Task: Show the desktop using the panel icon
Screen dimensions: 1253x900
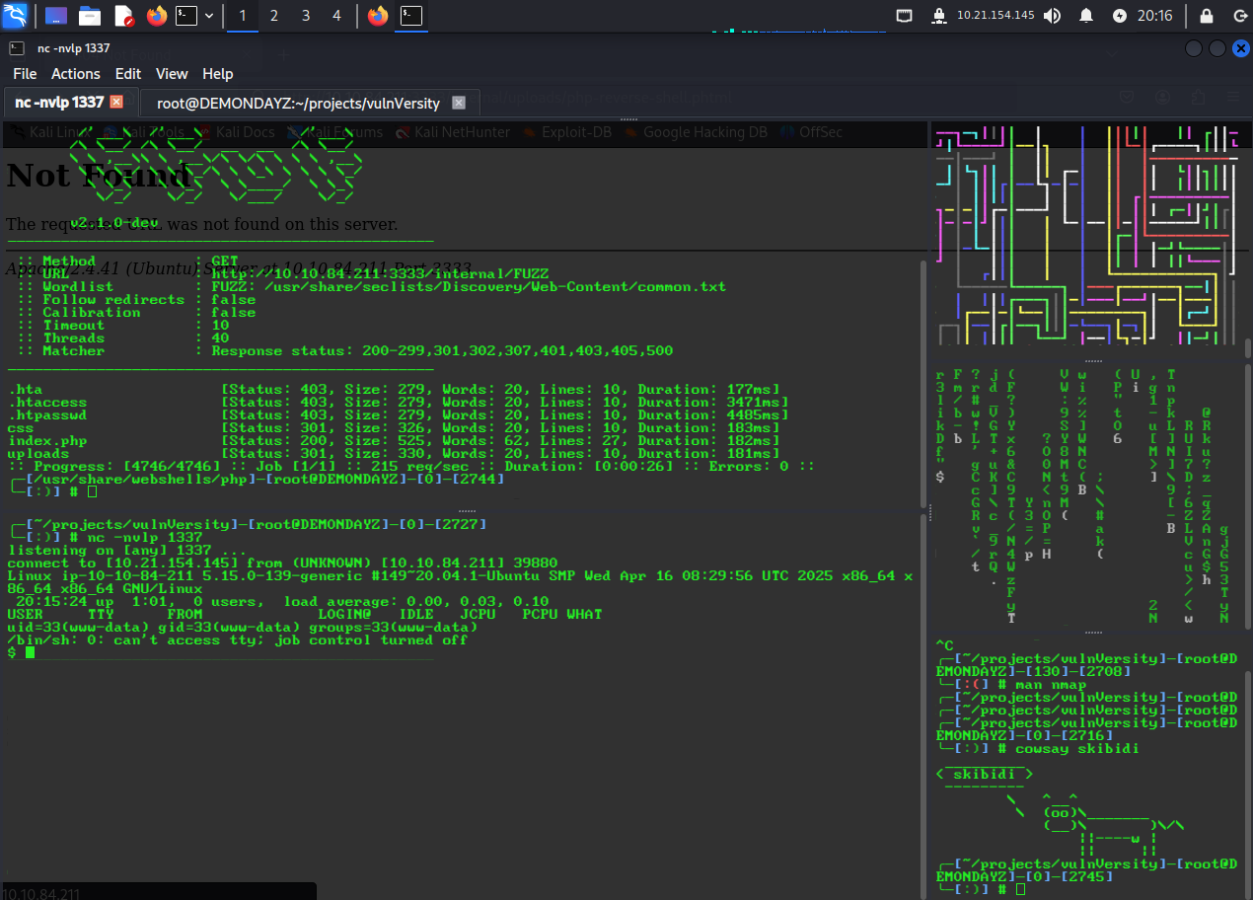Action: coord(56,16)
